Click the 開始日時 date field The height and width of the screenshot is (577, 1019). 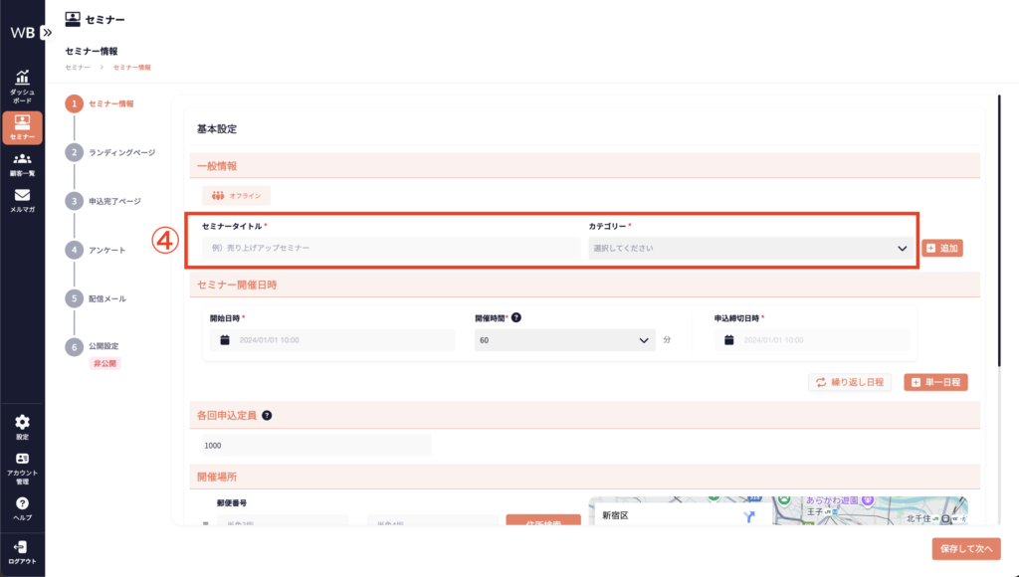(x=333, y=340)
